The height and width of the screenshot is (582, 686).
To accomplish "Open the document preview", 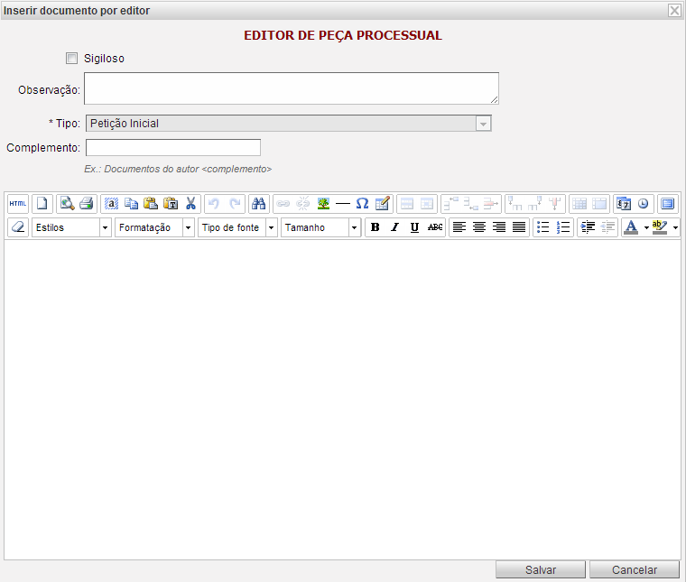I will point(67,204).
